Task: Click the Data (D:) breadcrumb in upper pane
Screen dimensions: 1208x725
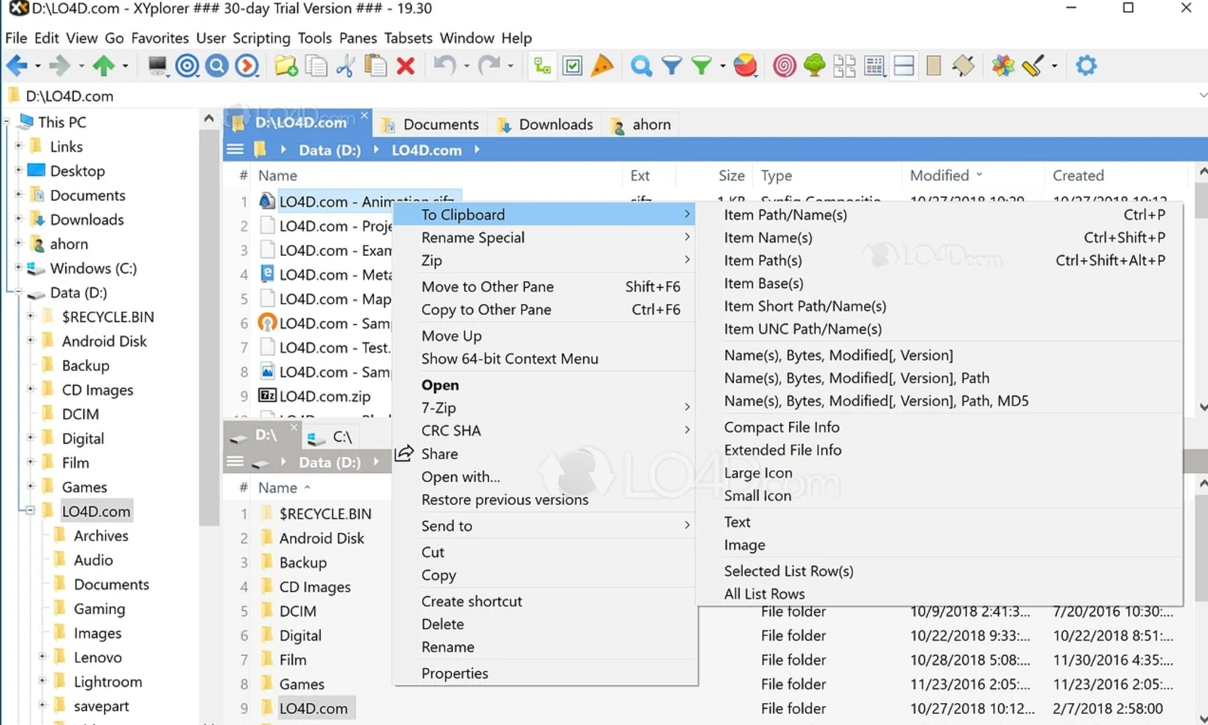Action: tap(330, 150)
